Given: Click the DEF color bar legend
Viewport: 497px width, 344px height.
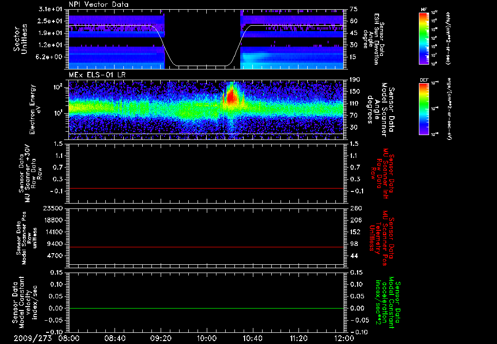Looking at the screenshot, I should click(x=424, y=109).
